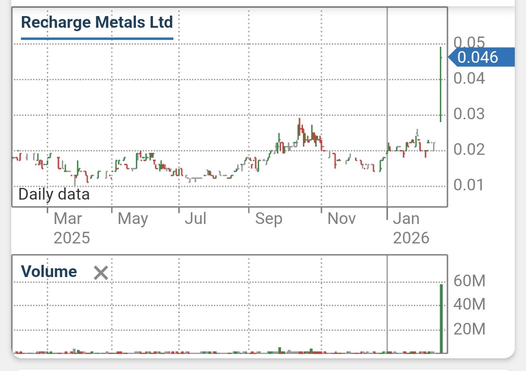Click the Daily data label
Viewport: 526px width, 371px height.
[x=54, y=194]
